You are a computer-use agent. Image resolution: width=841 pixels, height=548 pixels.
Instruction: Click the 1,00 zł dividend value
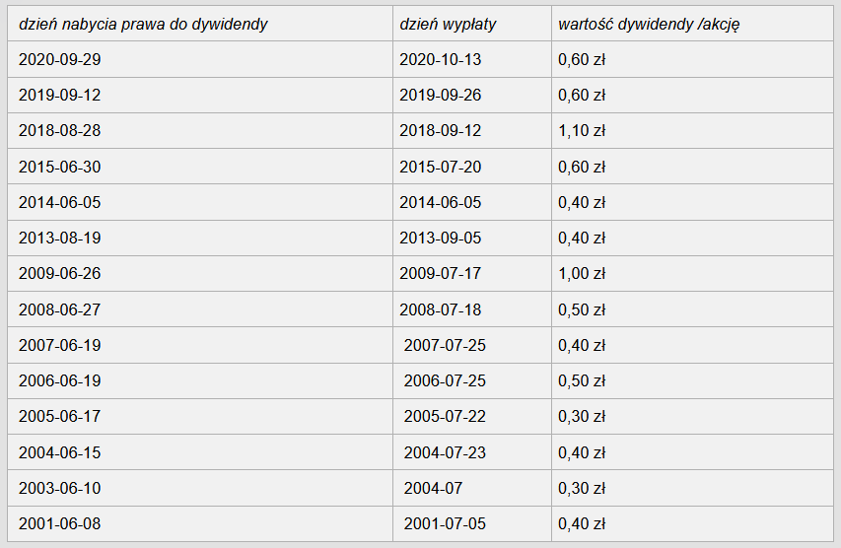point(582,273)
